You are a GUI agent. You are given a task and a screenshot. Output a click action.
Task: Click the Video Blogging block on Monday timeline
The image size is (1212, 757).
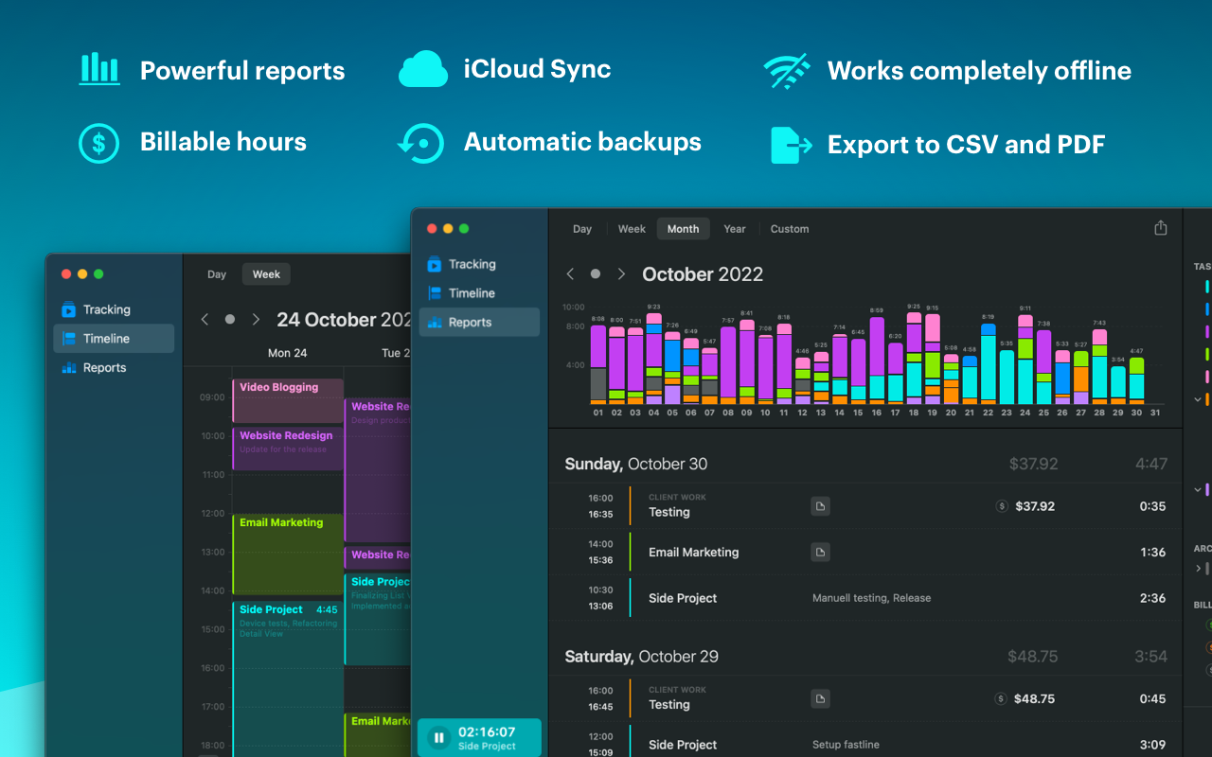[287, 399]
